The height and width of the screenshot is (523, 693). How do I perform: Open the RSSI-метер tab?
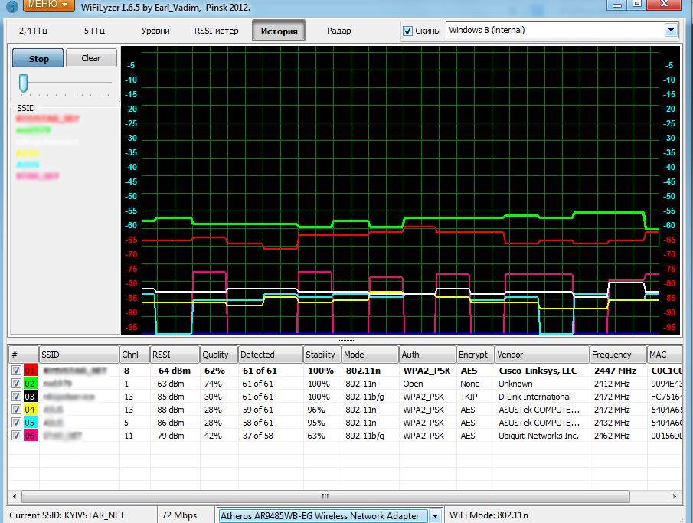pyautogui.click(x=217, y=31)
